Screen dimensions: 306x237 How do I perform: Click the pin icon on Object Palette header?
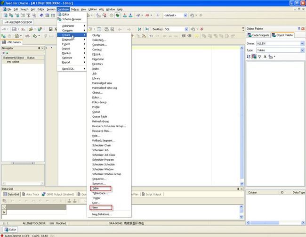click(x=299, y=29)
